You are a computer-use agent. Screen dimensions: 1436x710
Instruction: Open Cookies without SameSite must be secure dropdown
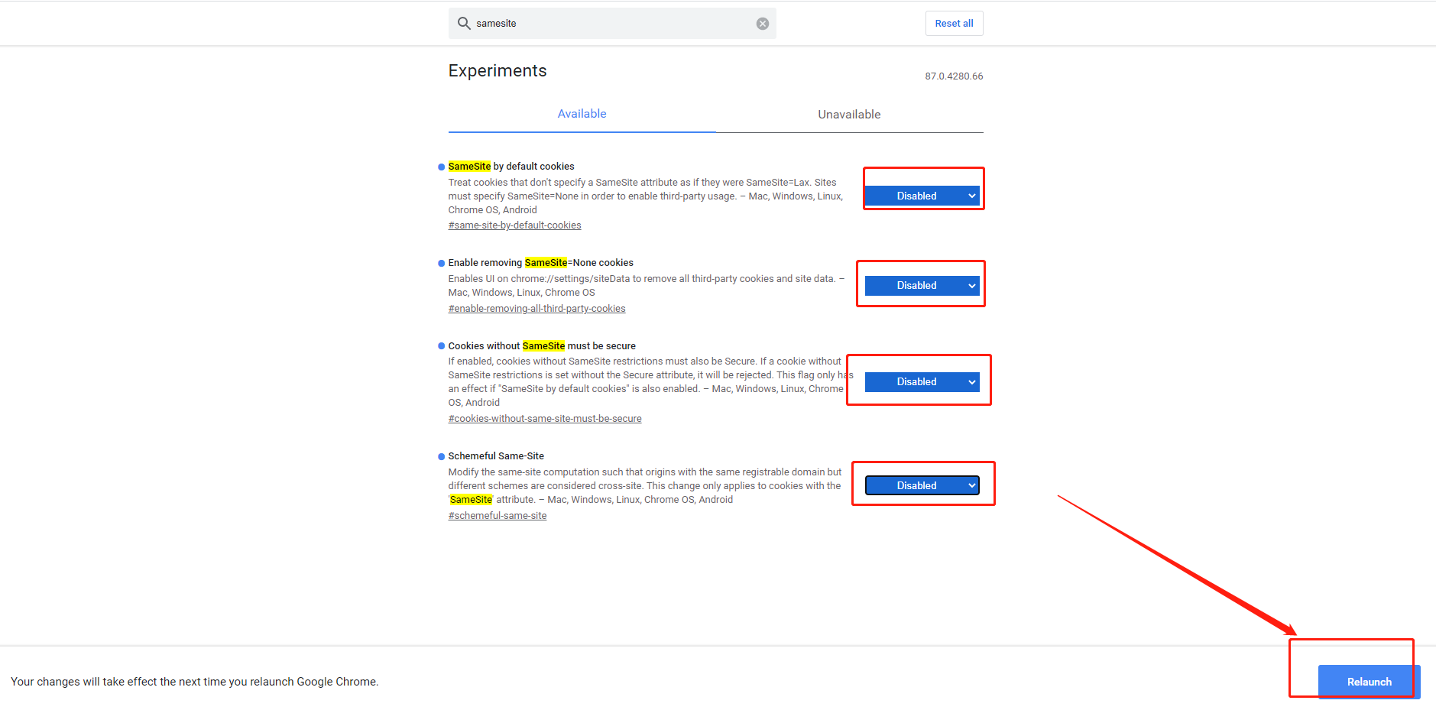(922, 382)
